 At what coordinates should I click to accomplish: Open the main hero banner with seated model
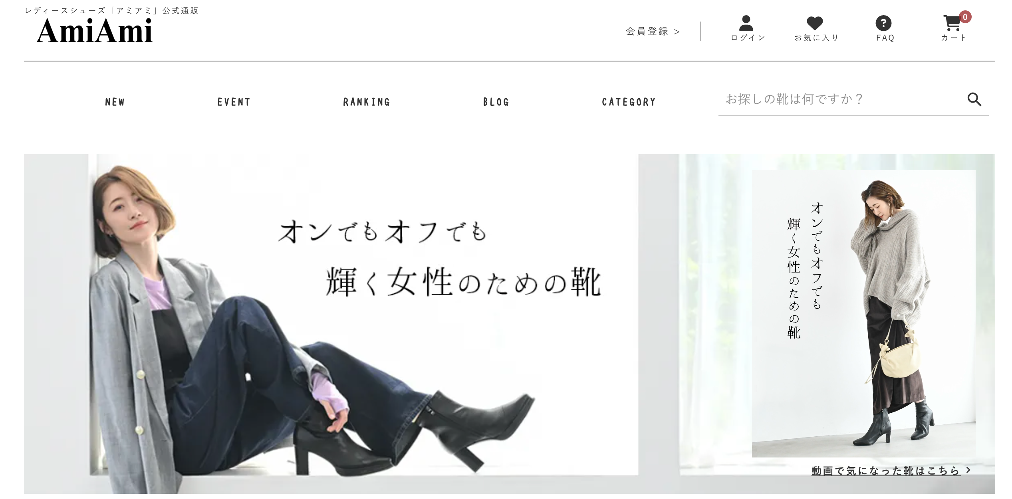(x=331, y=324)
